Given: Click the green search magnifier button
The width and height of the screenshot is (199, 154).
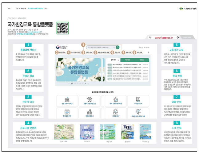Looking at the screenshot, I should click(117, 47).
